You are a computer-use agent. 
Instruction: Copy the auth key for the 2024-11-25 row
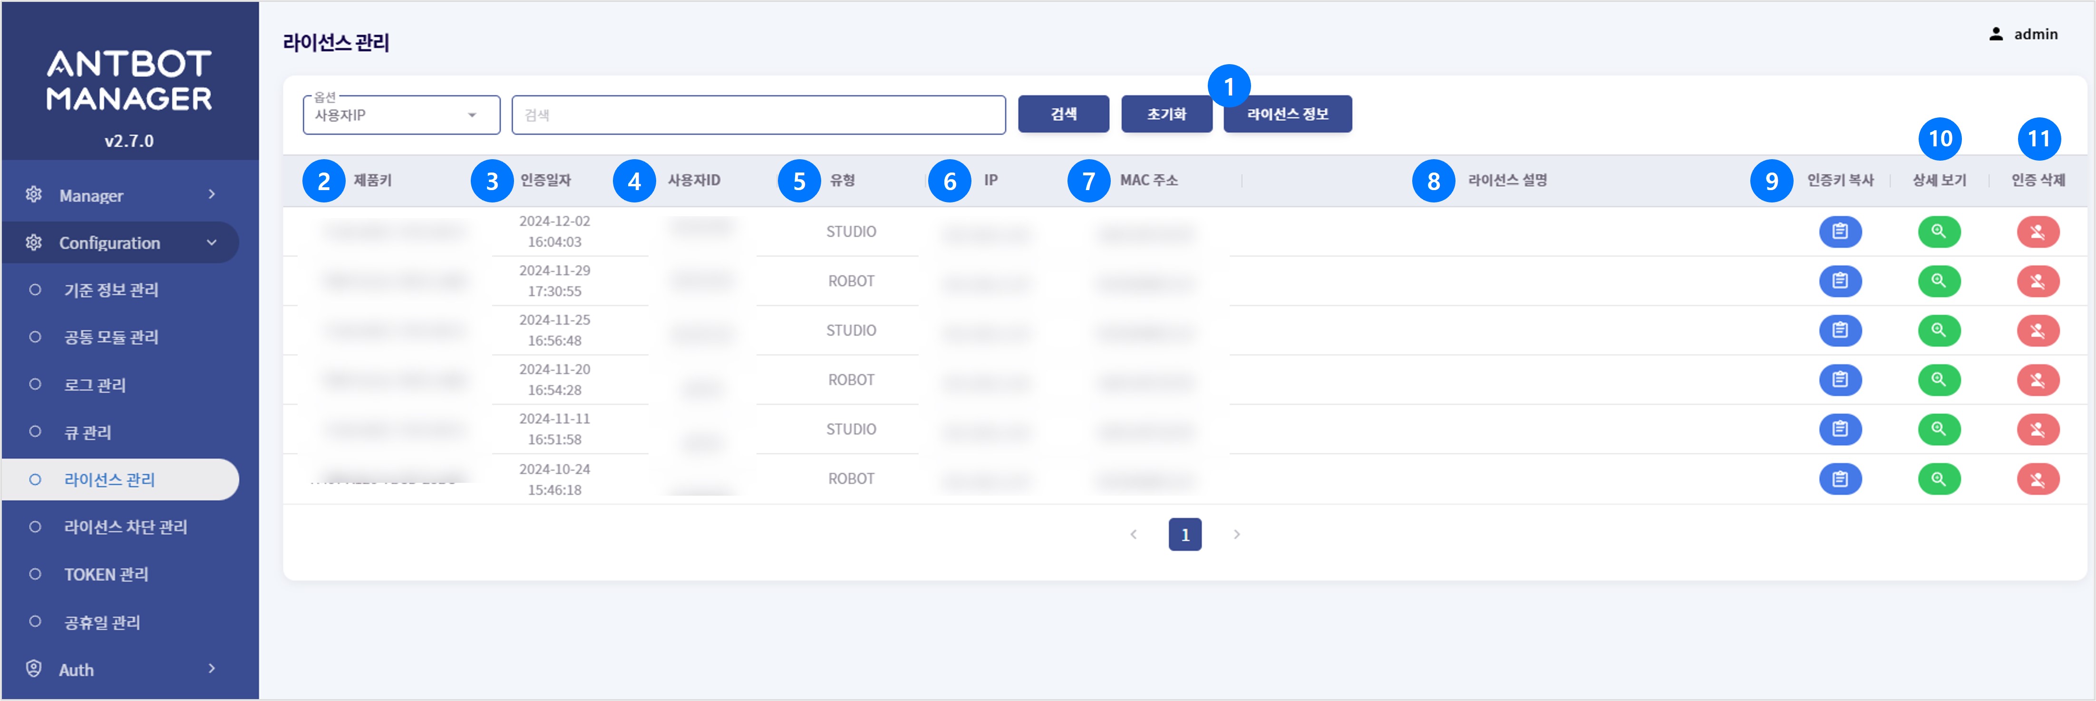point(1840,330)
